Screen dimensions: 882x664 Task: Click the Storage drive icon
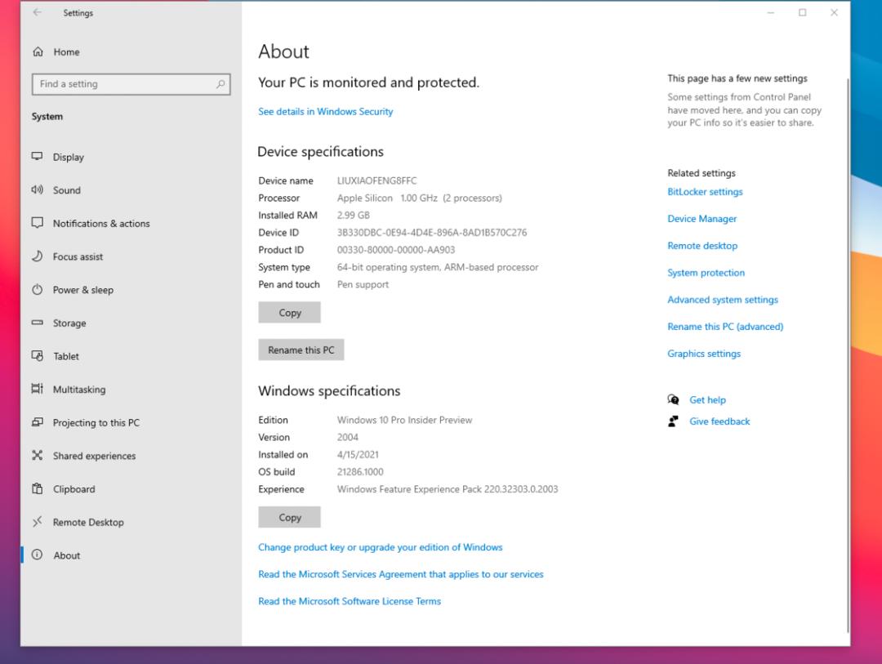[37, 323]
